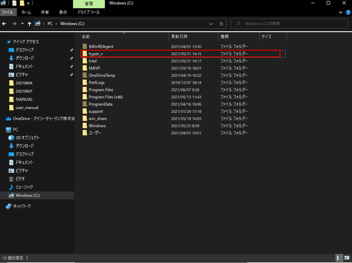
Task: Open OneDrive in navigation pane
Action: pyautogui.click(x=40, y=119)
